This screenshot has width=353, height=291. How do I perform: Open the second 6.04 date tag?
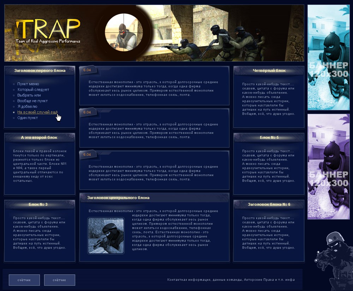(x=87, y=112)
